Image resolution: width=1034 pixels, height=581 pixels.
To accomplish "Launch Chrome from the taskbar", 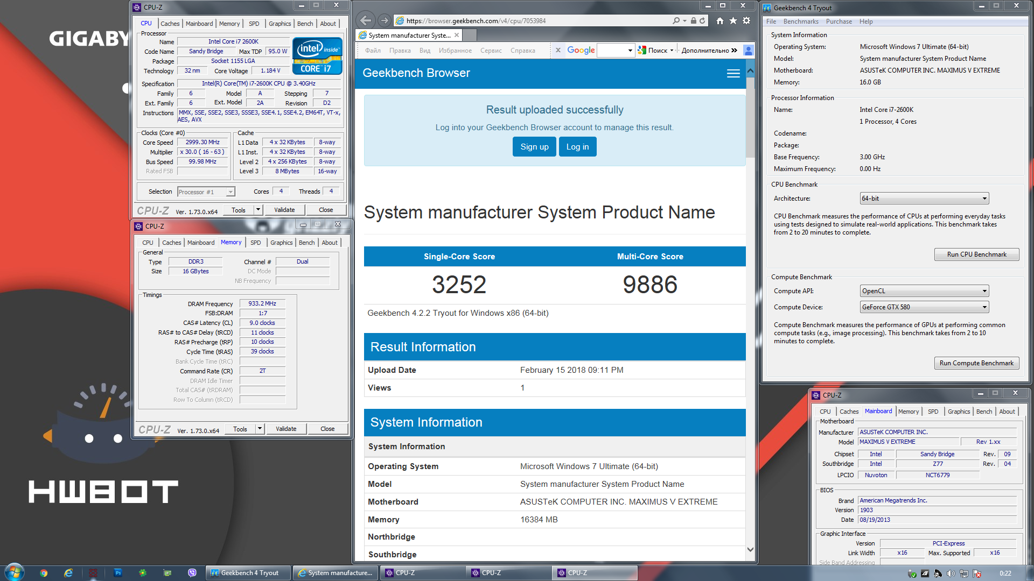I will (44, 573).
